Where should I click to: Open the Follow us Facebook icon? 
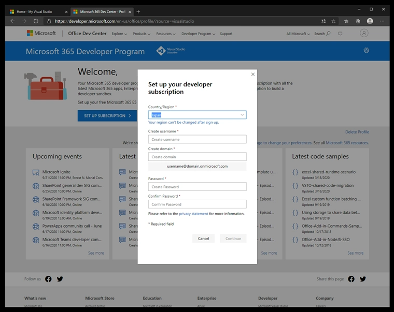tap(48, 279)
